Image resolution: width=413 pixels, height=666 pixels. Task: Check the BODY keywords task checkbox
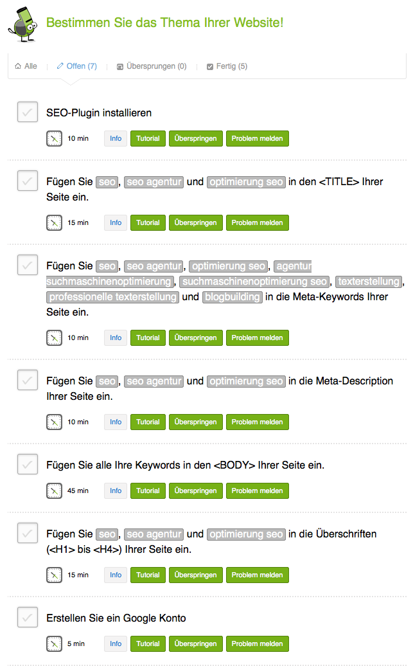point(27,464)
